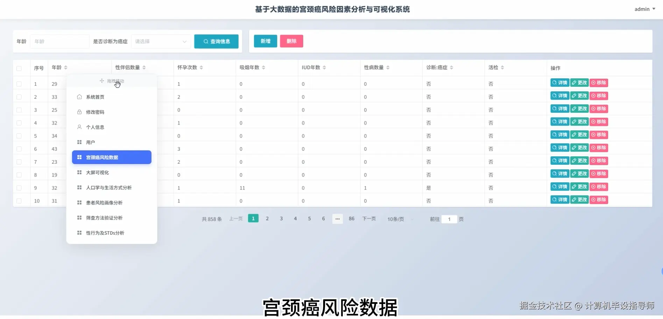The image size is (663, 319).
Task: Open 个人信息 menu item
Action: [112, 127]
